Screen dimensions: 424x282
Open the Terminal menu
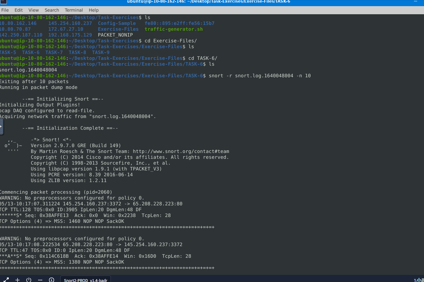coord(74,10)
